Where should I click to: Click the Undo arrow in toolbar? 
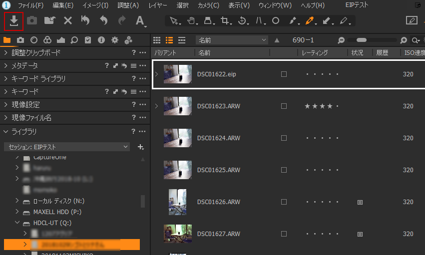(x=104, y=20)
